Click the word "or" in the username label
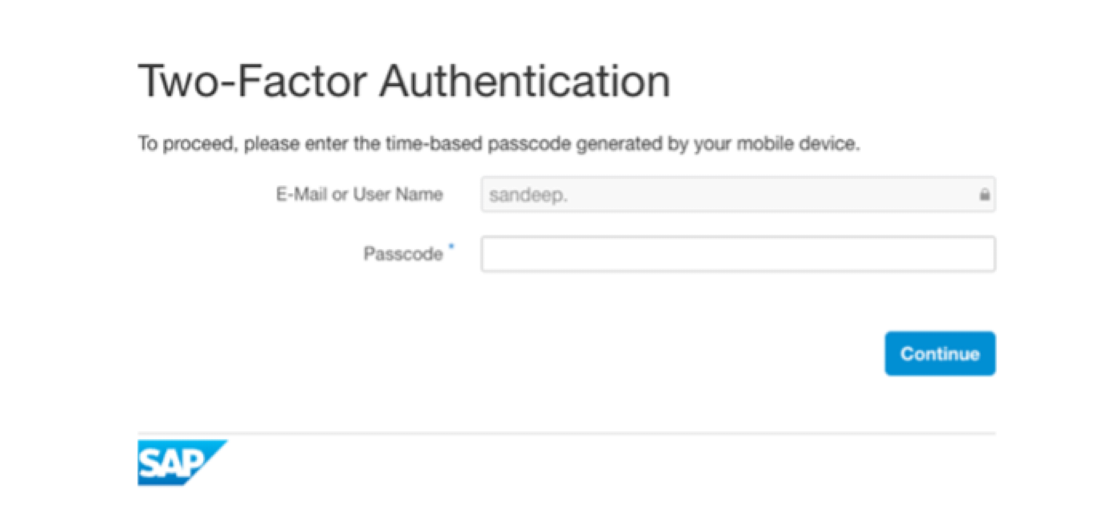Screen dimensions: 1107x524 [x=340, y=195]
